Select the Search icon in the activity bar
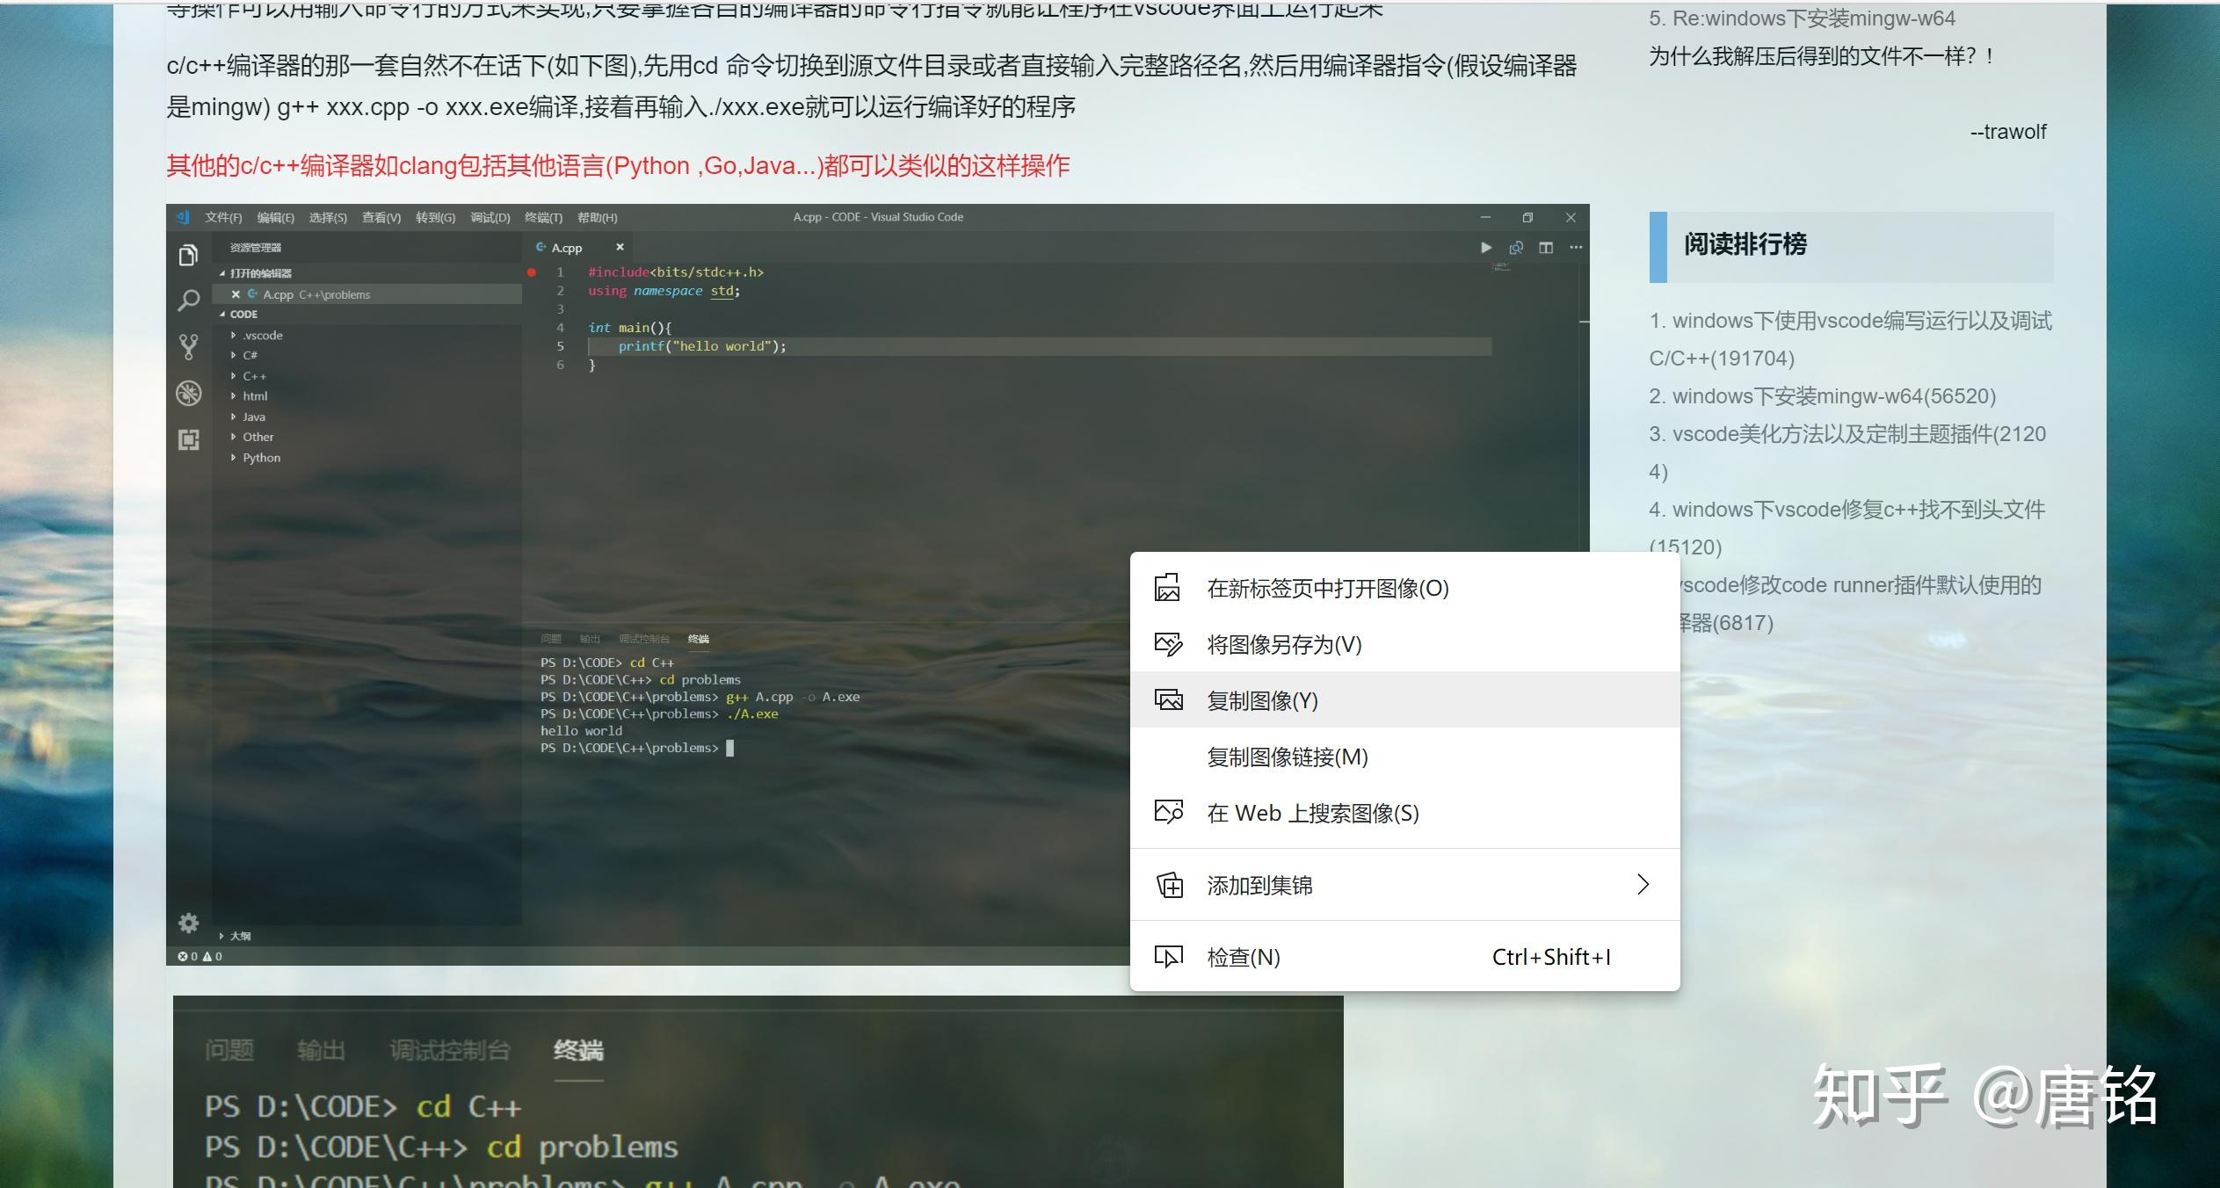Screen dimensions: 2220x1188 pyautogui.click(x=189, y=301)
